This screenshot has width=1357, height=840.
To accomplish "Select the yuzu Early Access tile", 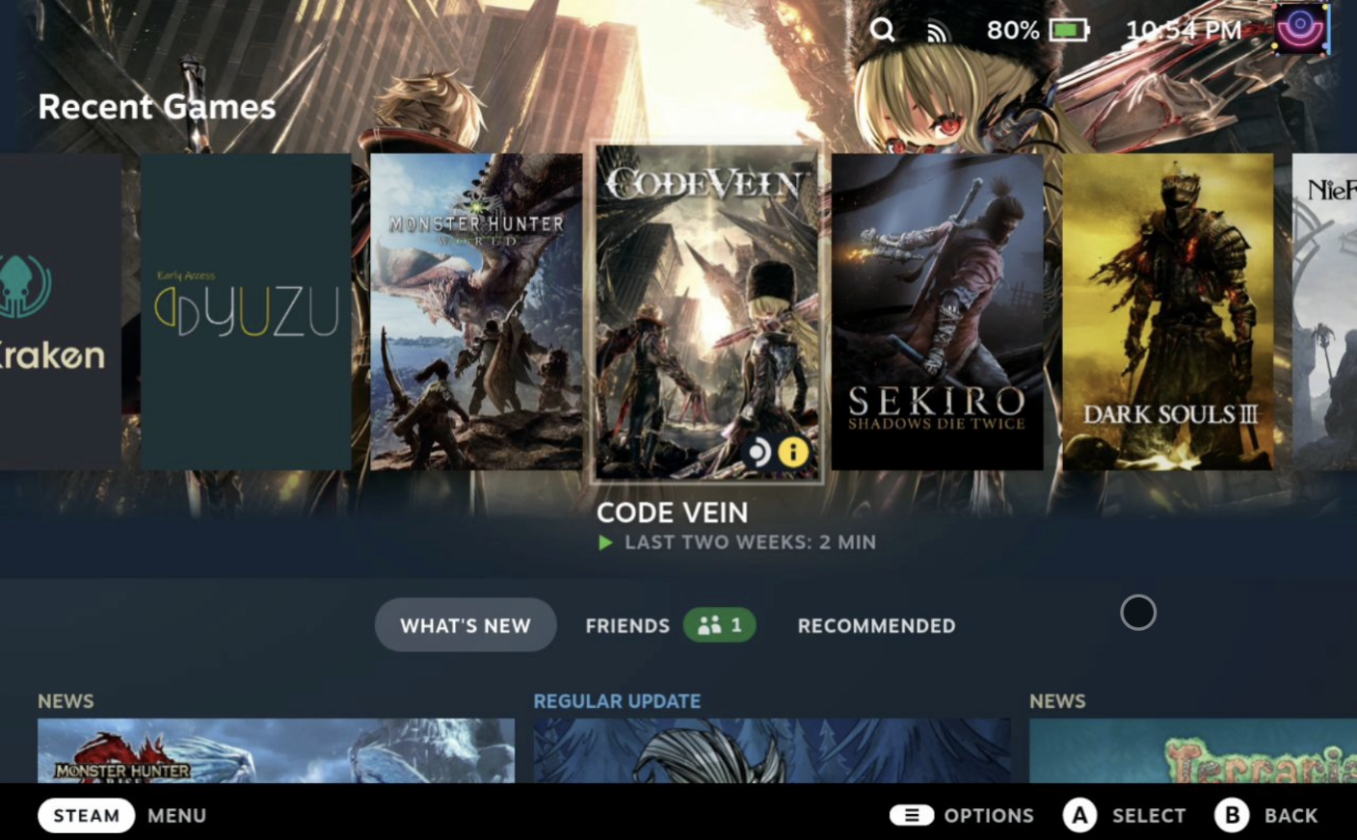I will 246,312.
